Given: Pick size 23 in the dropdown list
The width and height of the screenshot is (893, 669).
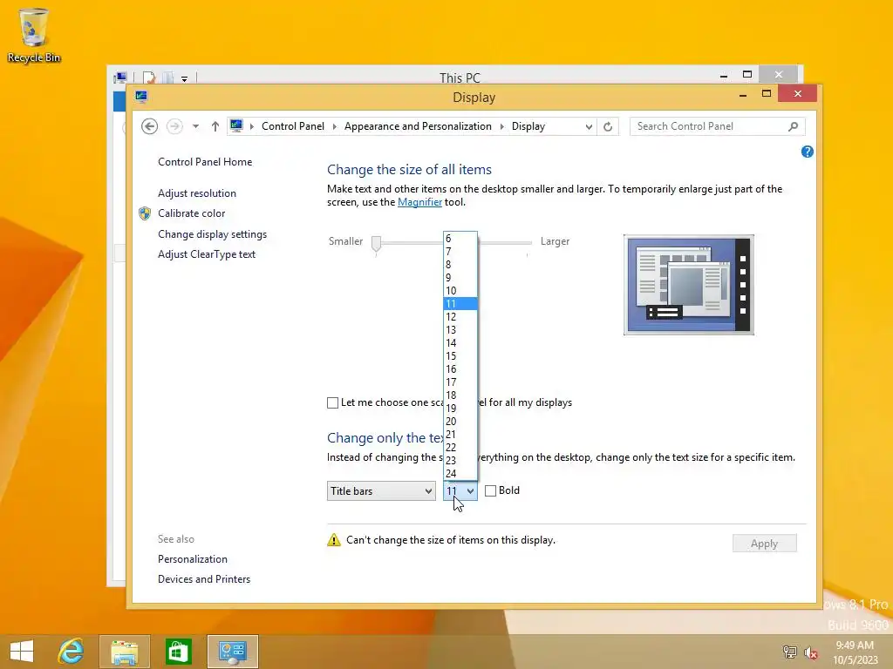Looking at the screenshot, I should coord(460,462).
